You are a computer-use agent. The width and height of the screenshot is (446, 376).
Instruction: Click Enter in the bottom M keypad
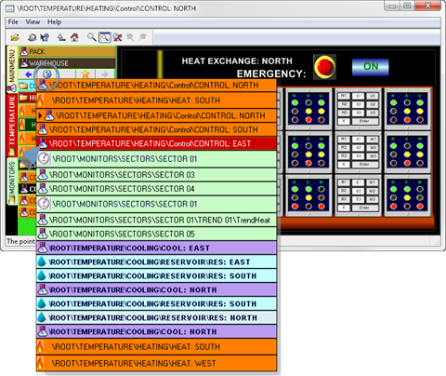coord(365,208)
